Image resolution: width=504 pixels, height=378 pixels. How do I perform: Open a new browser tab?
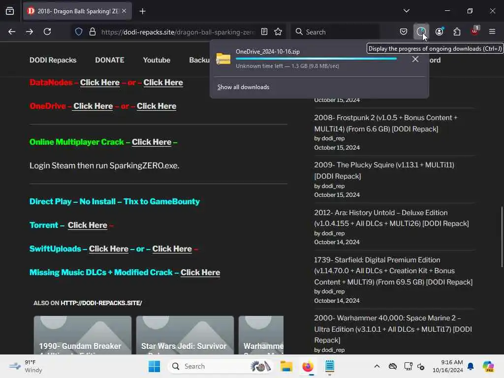142,11
